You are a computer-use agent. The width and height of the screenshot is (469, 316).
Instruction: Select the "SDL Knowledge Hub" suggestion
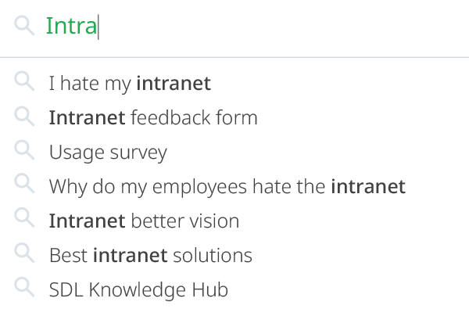coord(138,289)
